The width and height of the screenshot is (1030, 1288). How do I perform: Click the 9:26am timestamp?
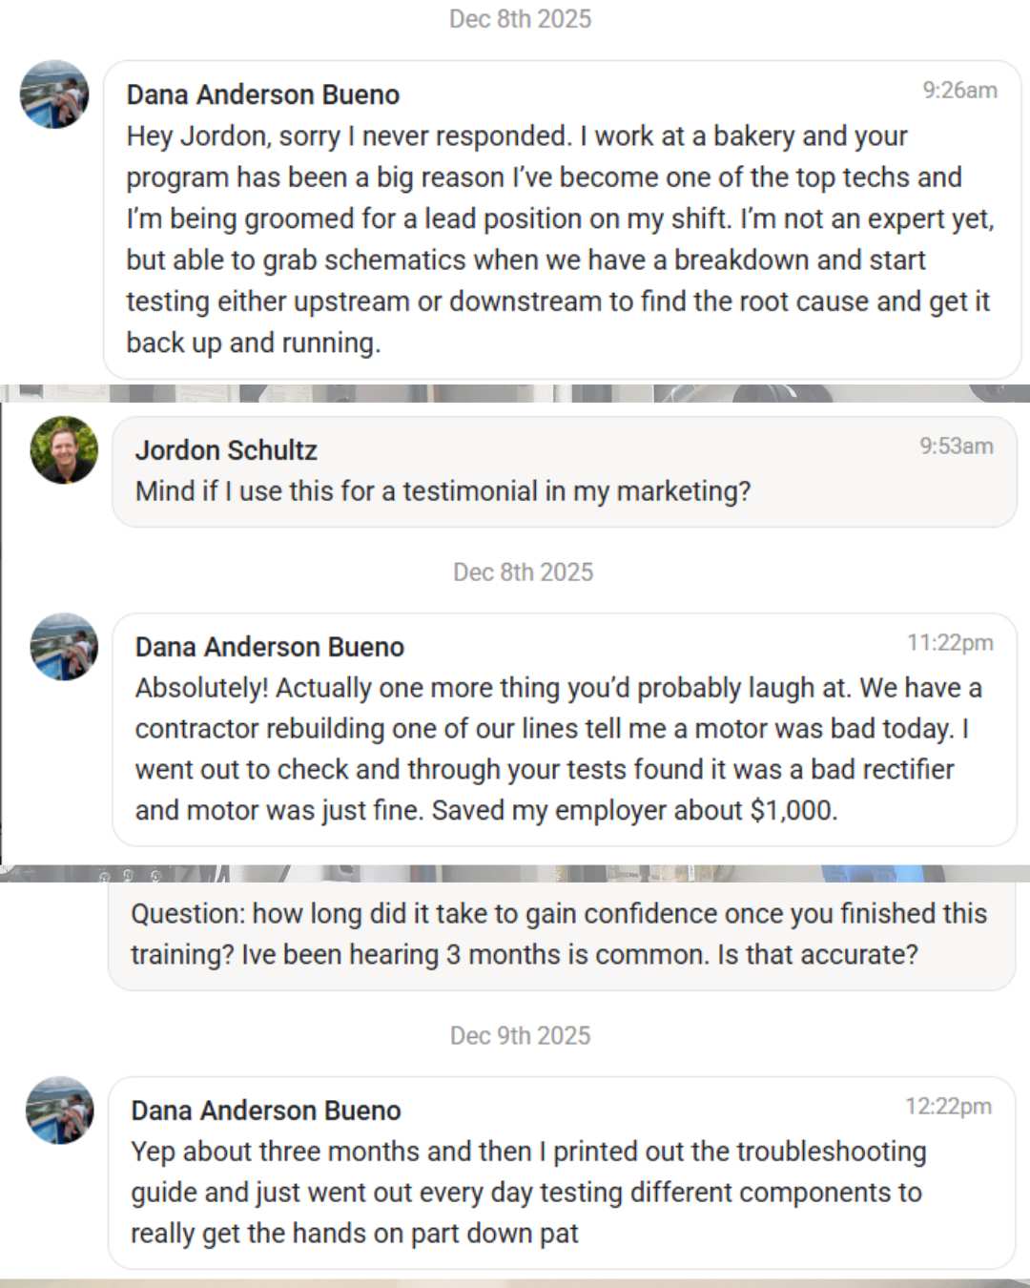(x=959, y=91)
